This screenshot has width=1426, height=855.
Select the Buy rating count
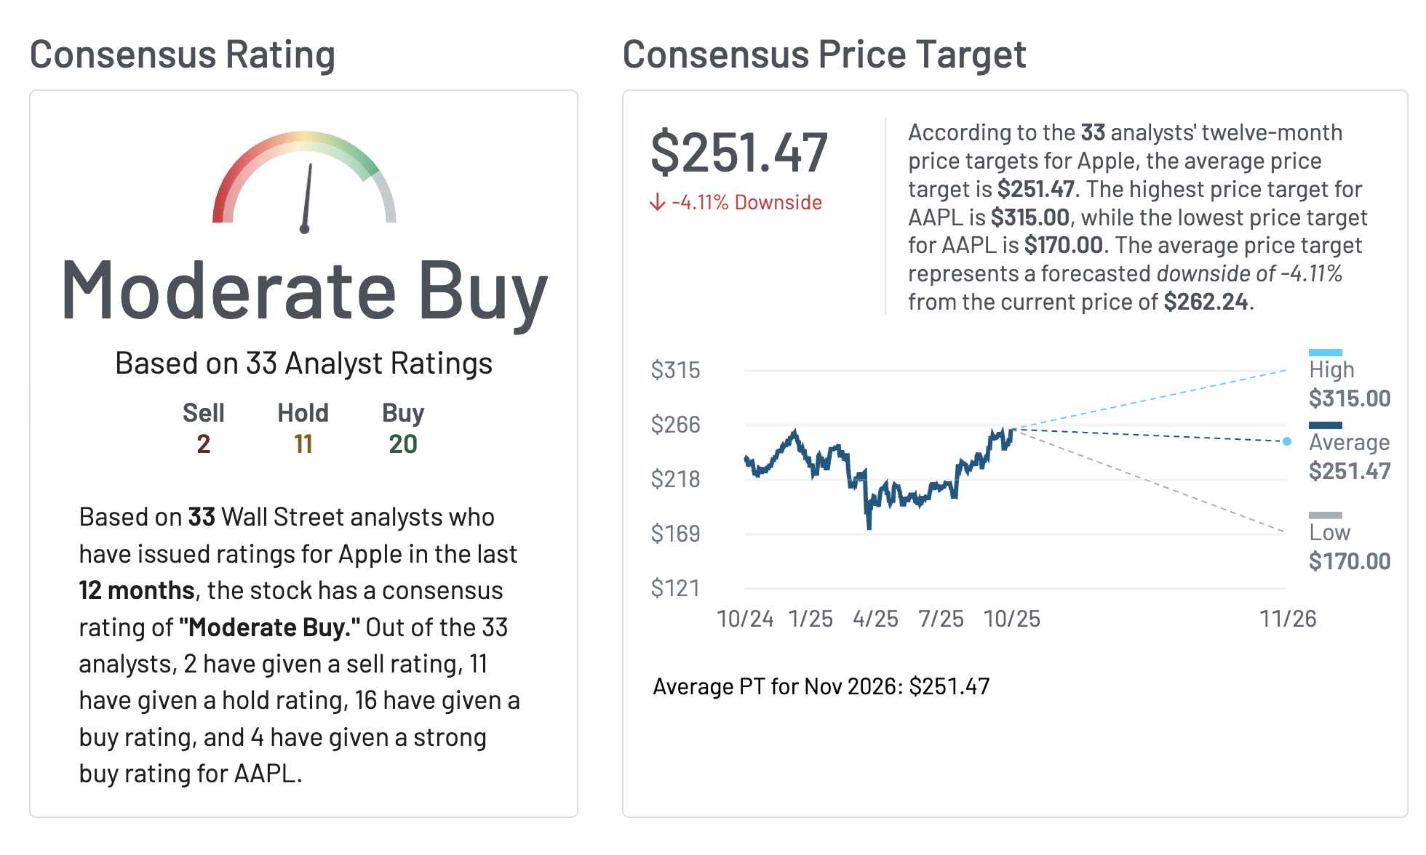(402, 443)
